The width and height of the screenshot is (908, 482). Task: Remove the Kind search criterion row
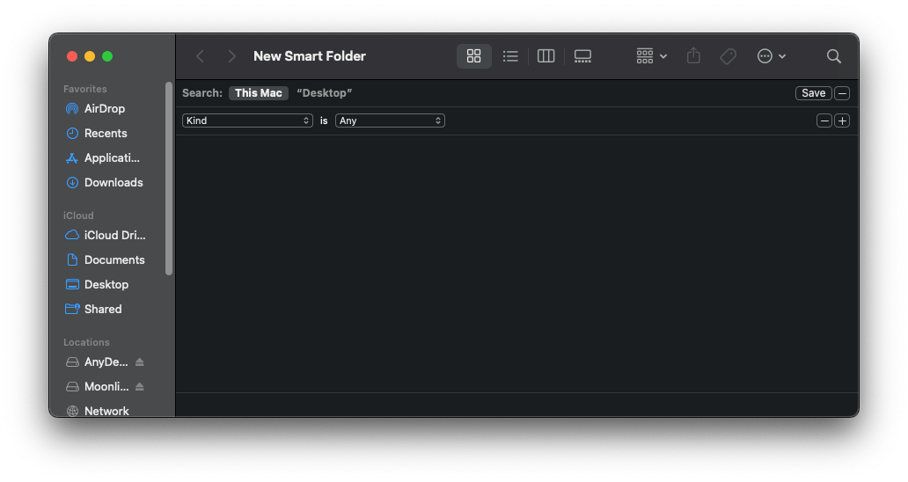click(x=824, y=120)
